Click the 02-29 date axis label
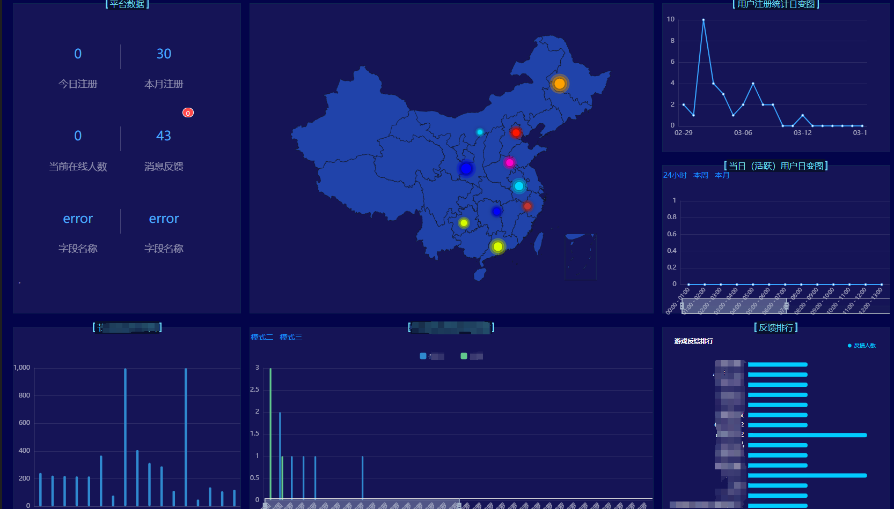This screenshot has width=894, height=509. pyautogui.click(x=684, y=133)
